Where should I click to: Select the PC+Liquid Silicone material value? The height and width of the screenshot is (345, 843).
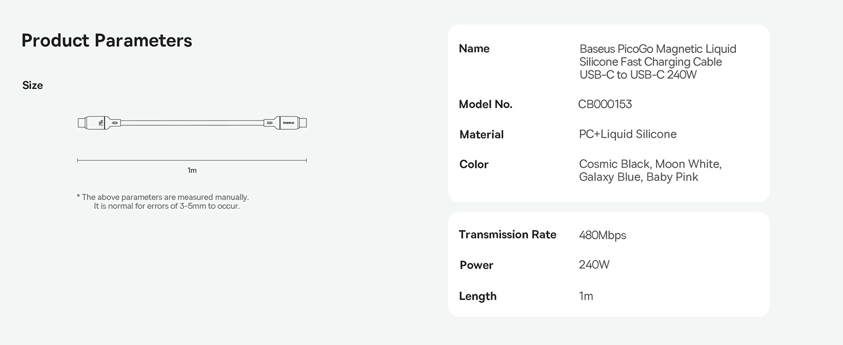pyautogui.click(x=628, y=134)
